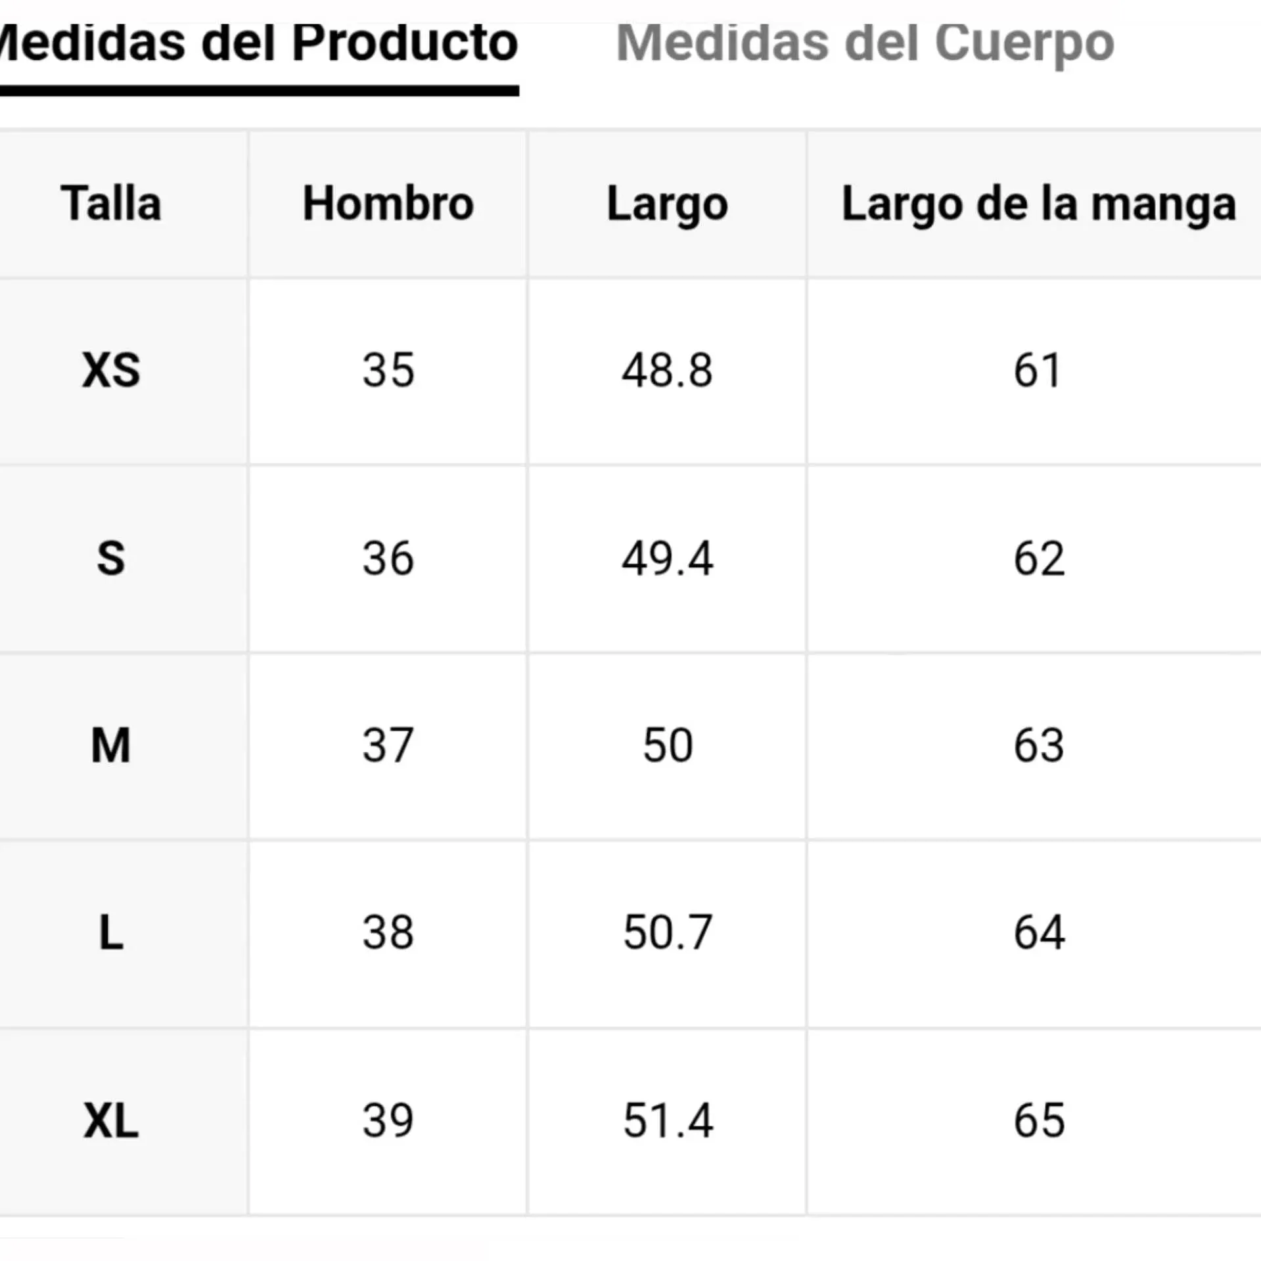Viewport: 1261px width, 1261px height.
Task: Click the 48.8 length value for XS
Action: click(667, 371)
